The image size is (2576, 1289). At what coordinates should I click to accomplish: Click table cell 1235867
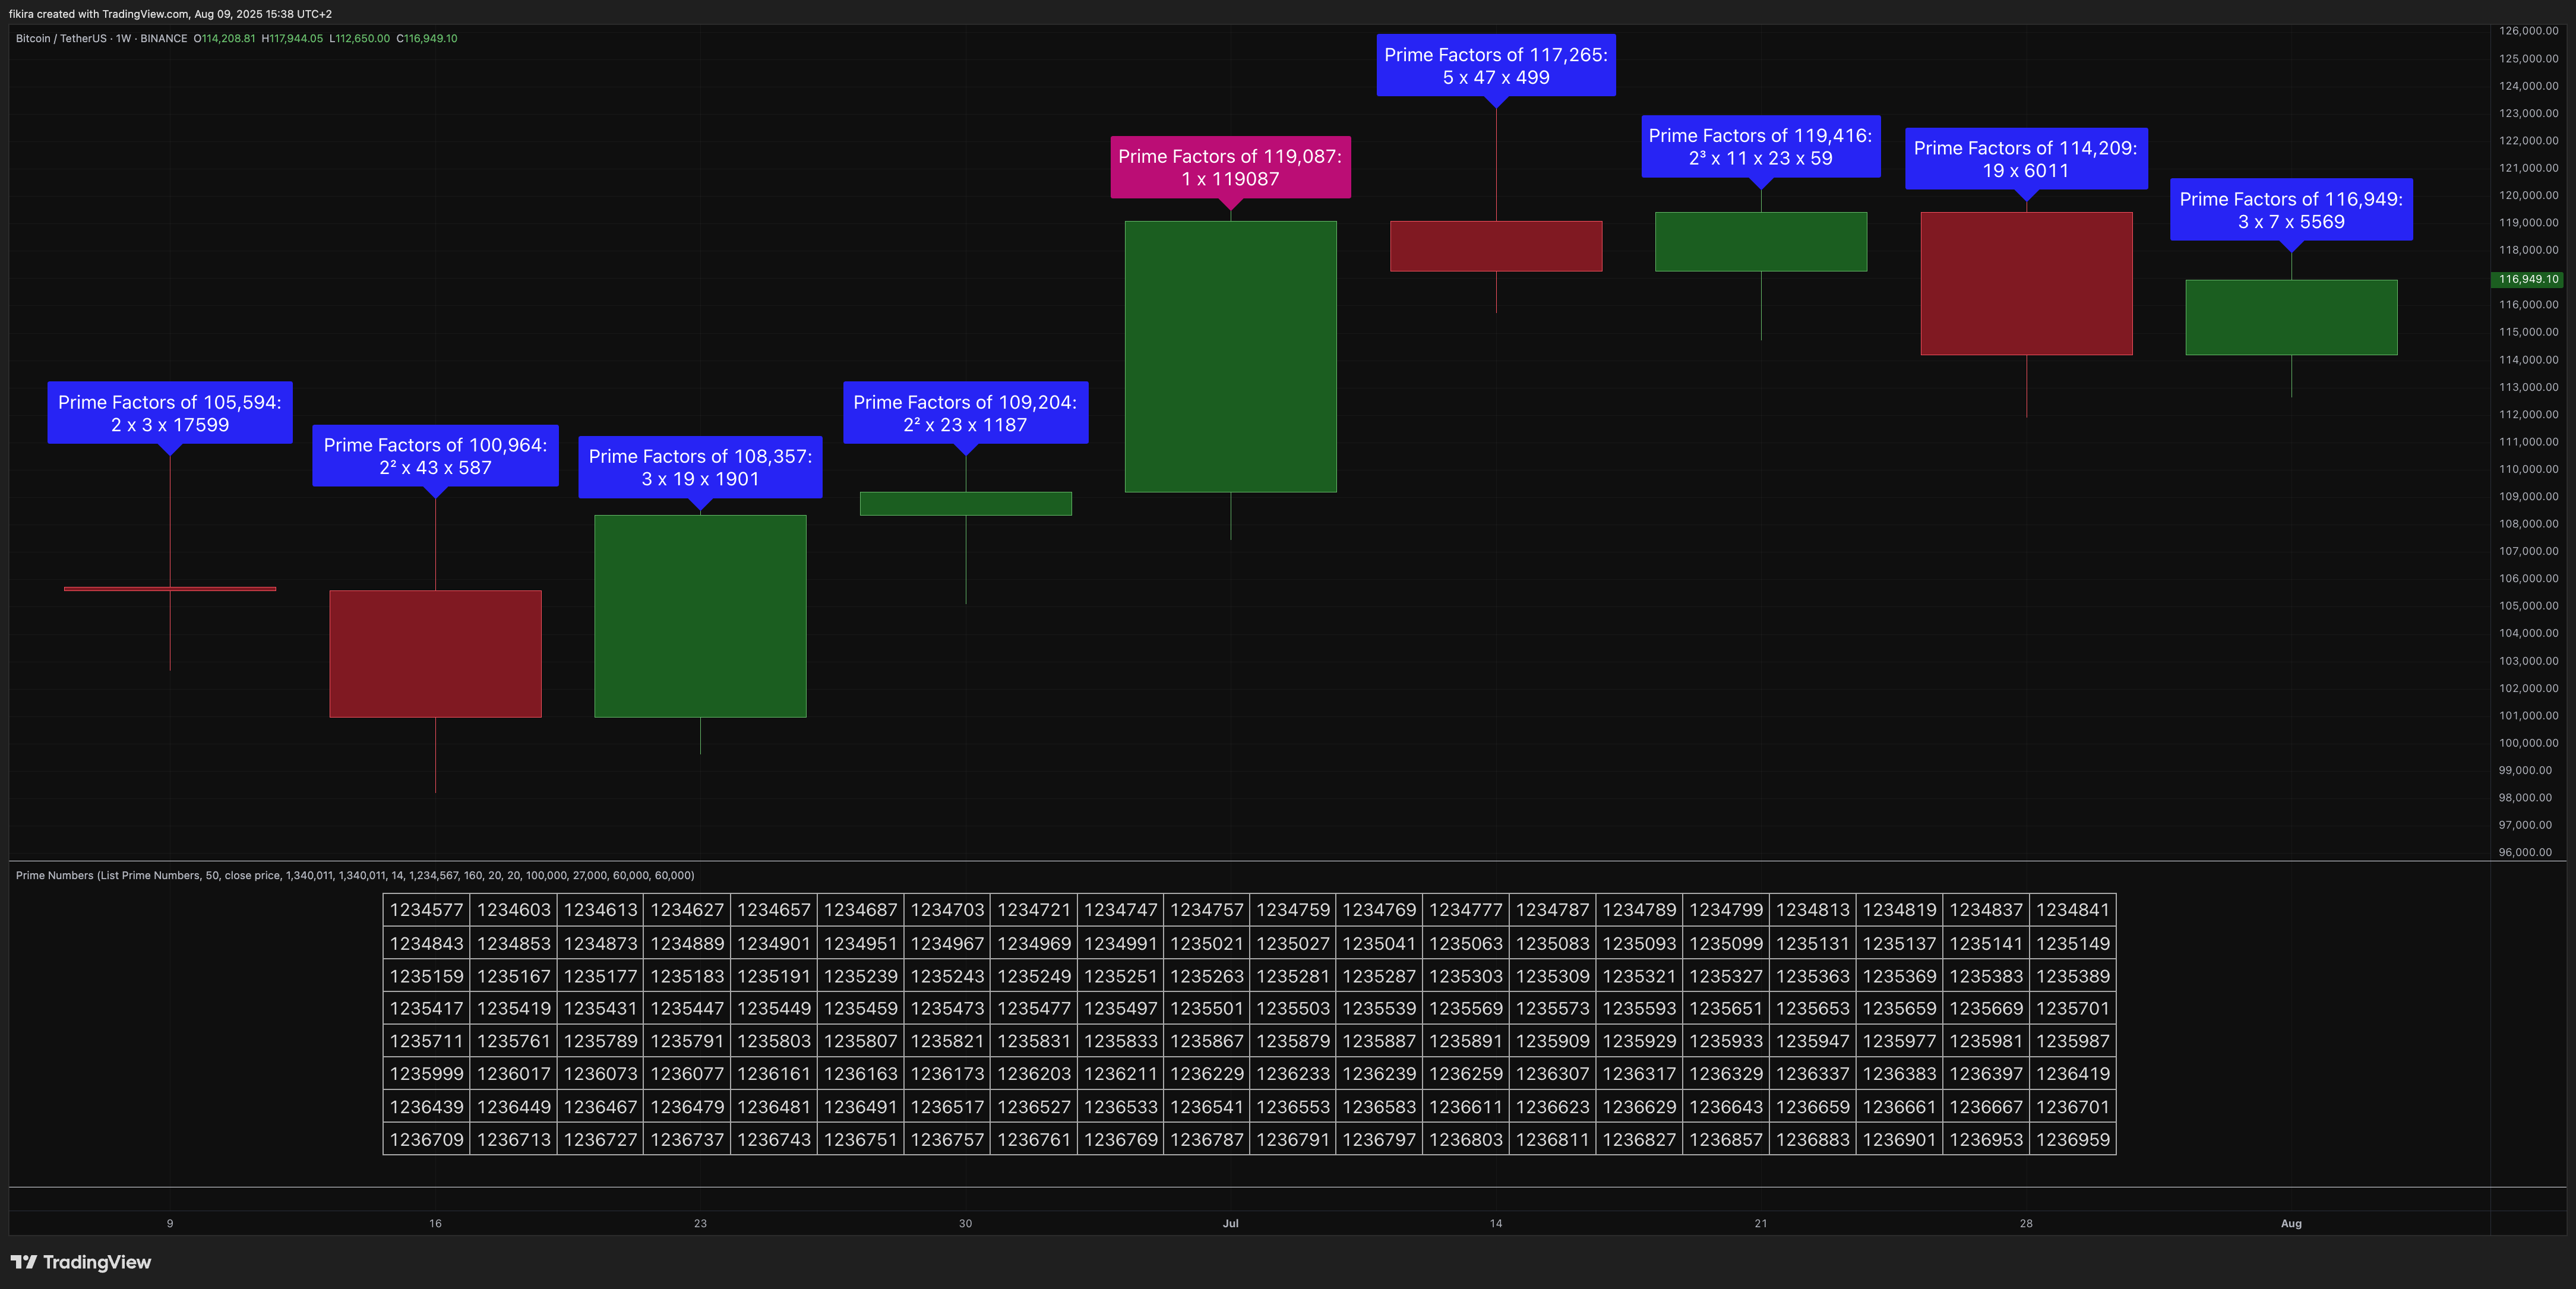[1207, 1041]
